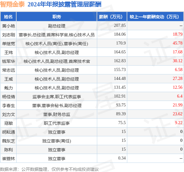
Task: Click the salary value 0.34
Action: 122,158
